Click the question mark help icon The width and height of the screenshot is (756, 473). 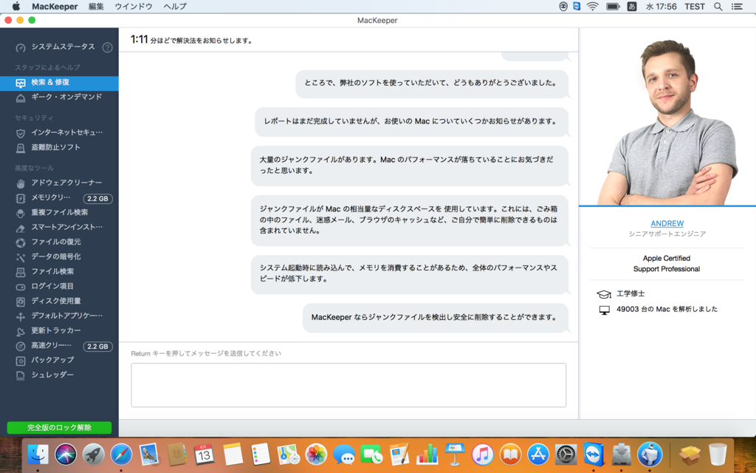tap(108, 47)
